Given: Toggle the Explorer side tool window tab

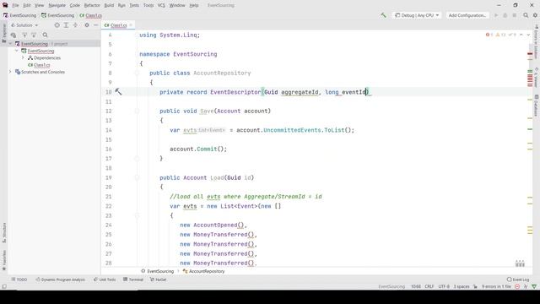Looking at the screenshot, I should pos(4,33).
